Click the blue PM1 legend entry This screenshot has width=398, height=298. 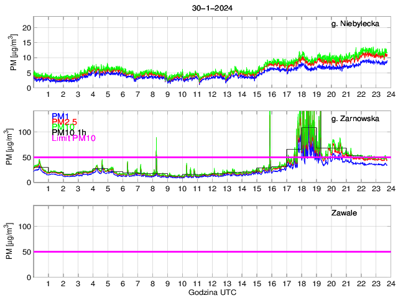(x=60, y=116)
